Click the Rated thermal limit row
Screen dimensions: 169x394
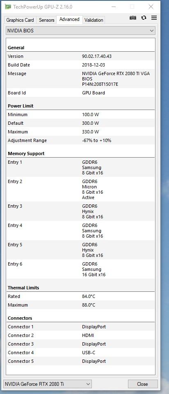coord(81,296)
